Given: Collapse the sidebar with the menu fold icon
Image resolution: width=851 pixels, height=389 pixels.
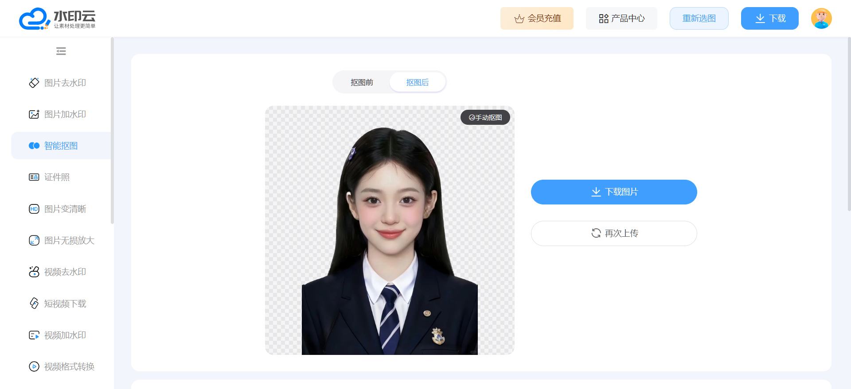Looking at the screenshot, I should coord(61,51).
